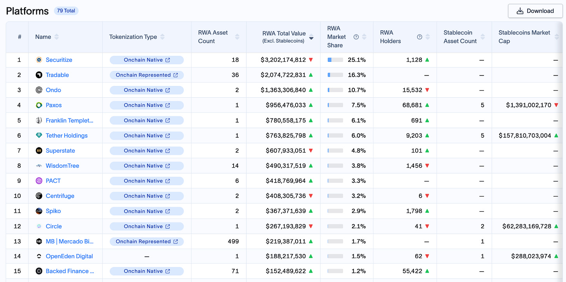Click the Franklin Templeton logo icon
The height and width of the screenshot is (282, 566).
pyautogui.click(x=39, y=121)
